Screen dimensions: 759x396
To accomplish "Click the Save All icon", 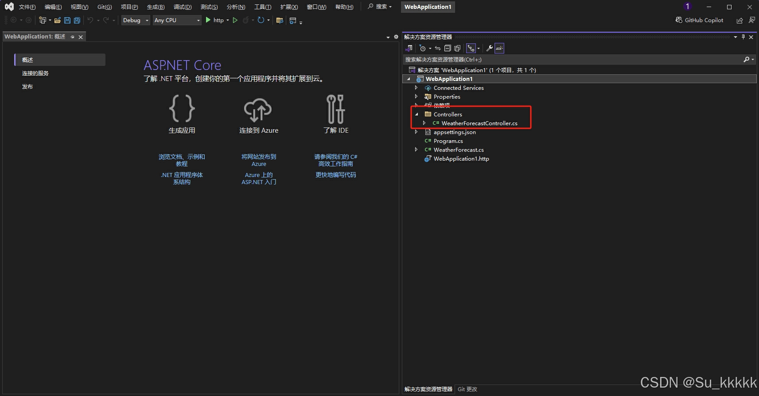I will pyautogui.click(x=77, y=20).
